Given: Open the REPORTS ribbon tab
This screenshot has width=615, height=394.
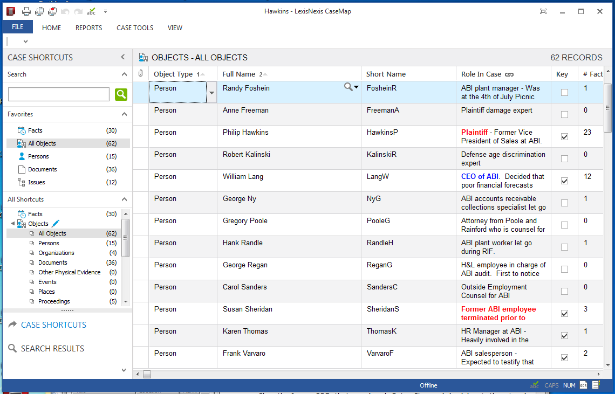Looking at the screenshot, I should (88, 28).
